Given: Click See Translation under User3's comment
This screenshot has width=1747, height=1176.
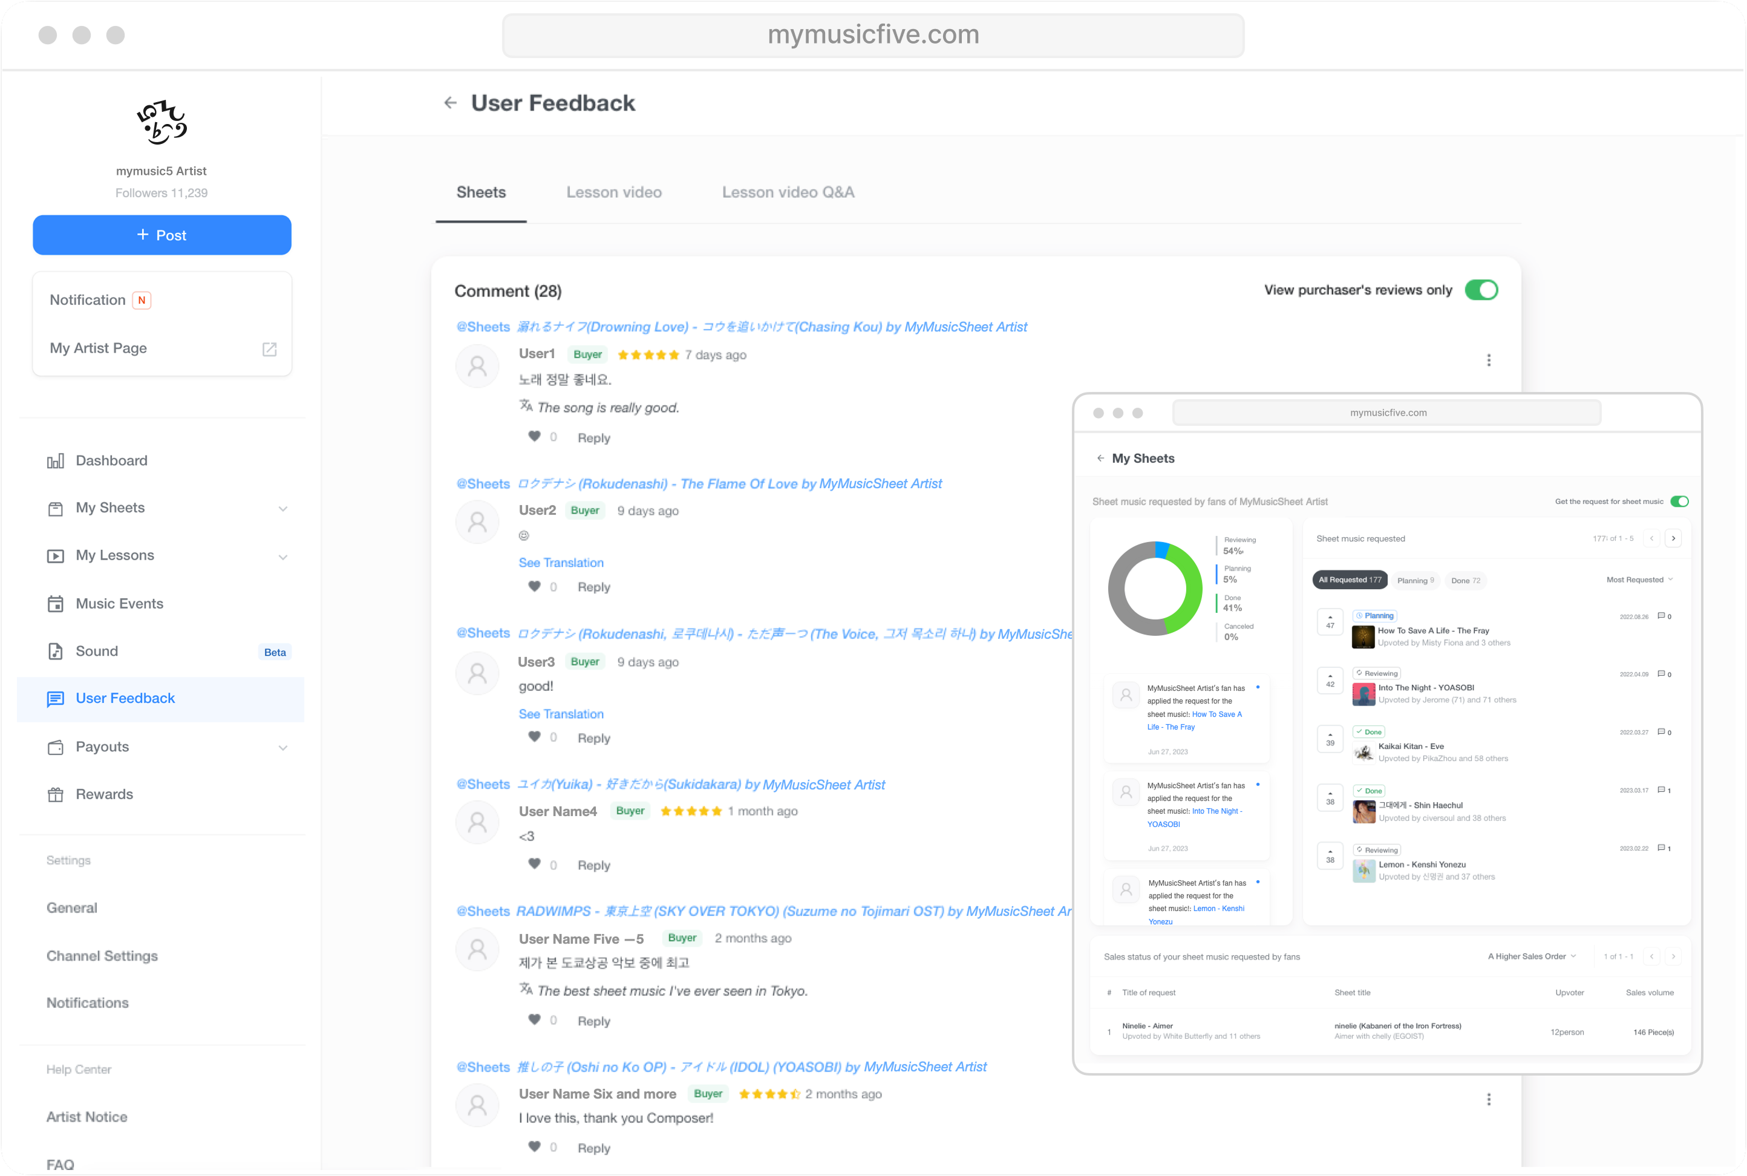Looking at the screenshot, I should 561,714.
